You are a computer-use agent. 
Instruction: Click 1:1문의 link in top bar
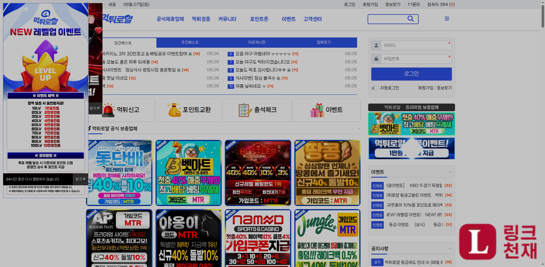coord(414,4)
